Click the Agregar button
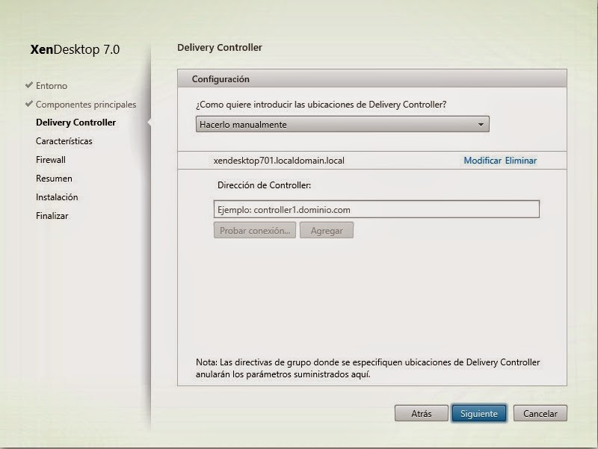The width and height of the screenshot is (598, 449). (x=327, y=231)
